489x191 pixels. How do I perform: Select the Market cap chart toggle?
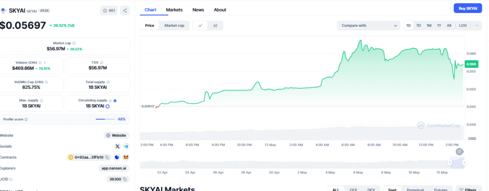[x=174, y=26]
